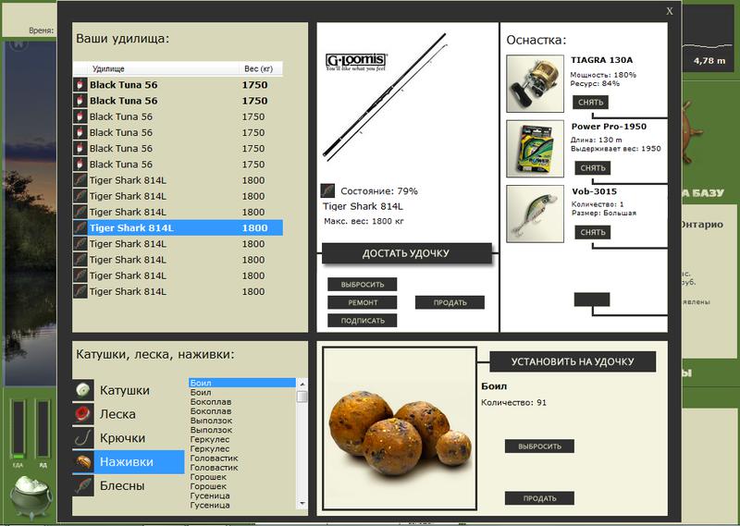Click the Онтарио text in background window
Image resolution: width=740 pixels, height=526 pixels.
coord(702,225)
